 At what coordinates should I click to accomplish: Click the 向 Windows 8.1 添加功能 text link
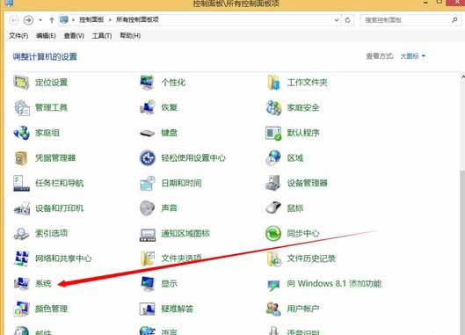334,284
